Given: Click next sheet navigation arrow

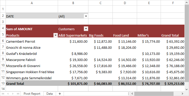Looking at the screenshot, I should [13, 94].
